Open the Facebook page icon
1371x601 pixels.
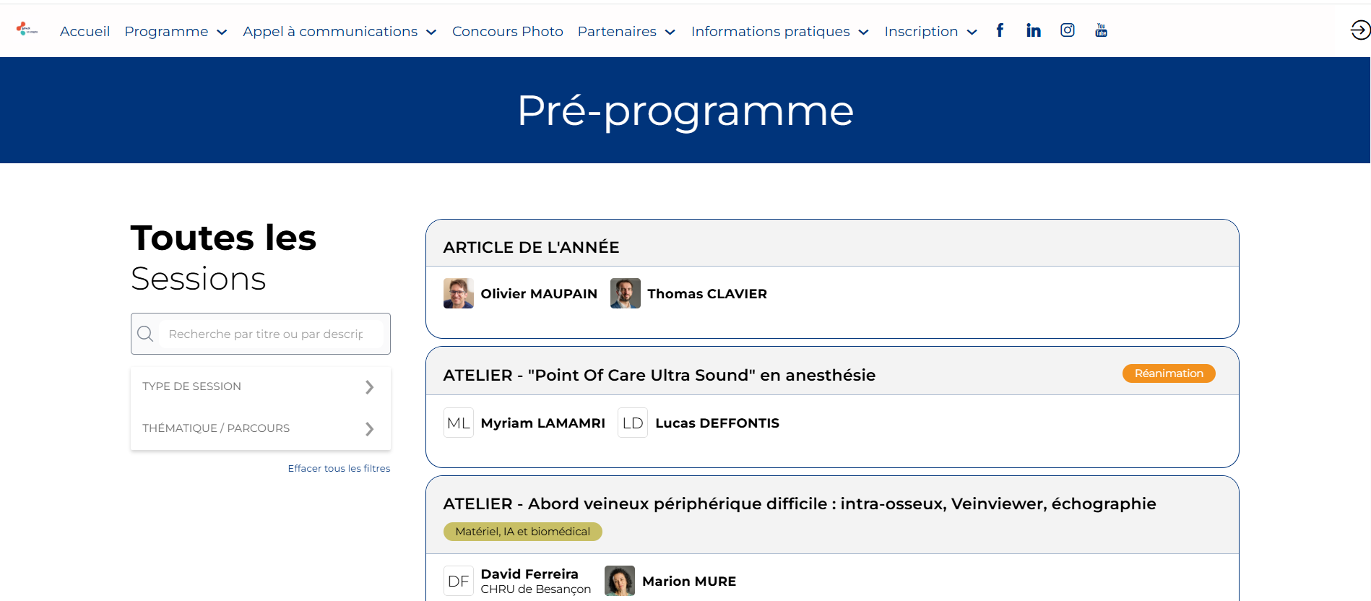1000,30
